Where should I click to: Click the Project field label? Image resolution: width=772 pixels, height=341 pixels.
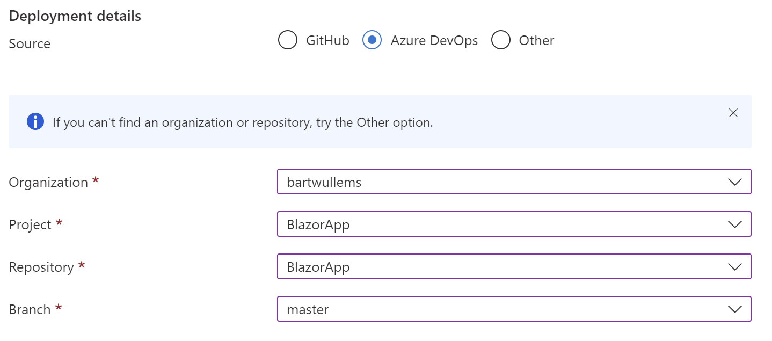[x=30, y=225]
